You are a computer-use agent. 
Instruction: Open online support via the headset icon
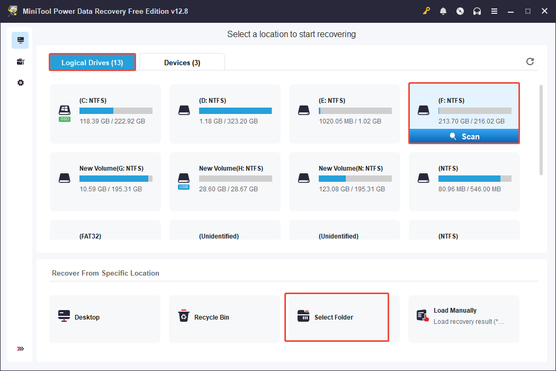477,11
